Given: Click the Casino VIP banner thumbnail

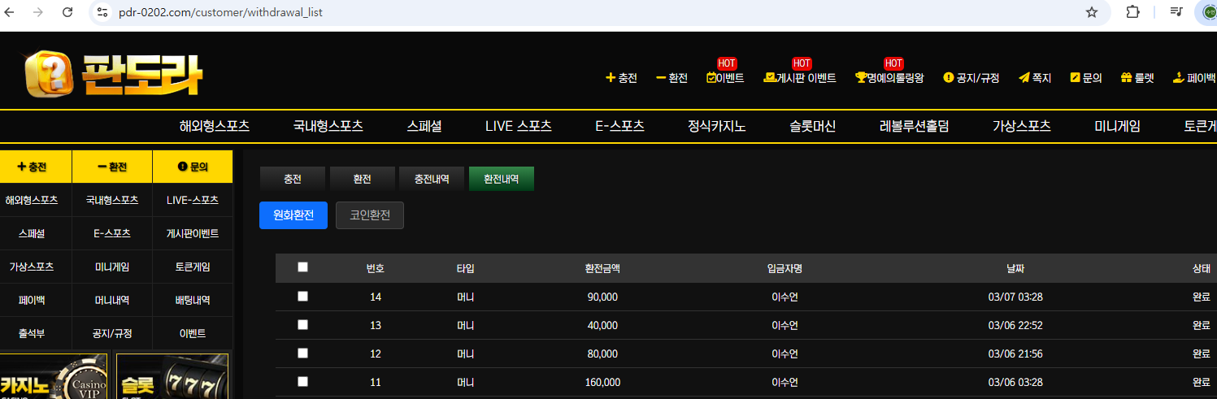Looking at the screenshot, I should (54, 376).
